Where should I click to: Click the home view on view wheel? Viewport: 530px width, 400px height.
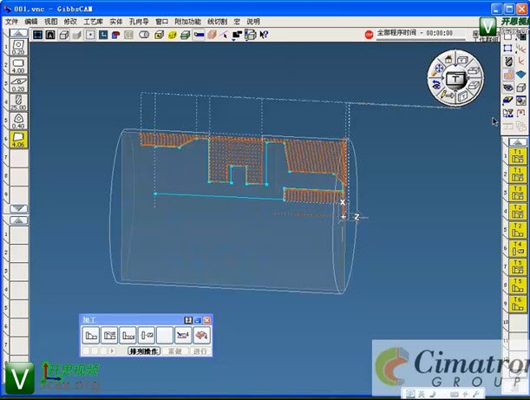coord(448,60)
